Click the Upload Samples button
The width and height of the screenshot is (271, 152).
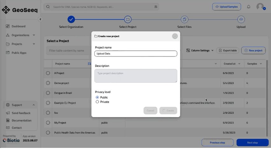[x=226, y=7]
